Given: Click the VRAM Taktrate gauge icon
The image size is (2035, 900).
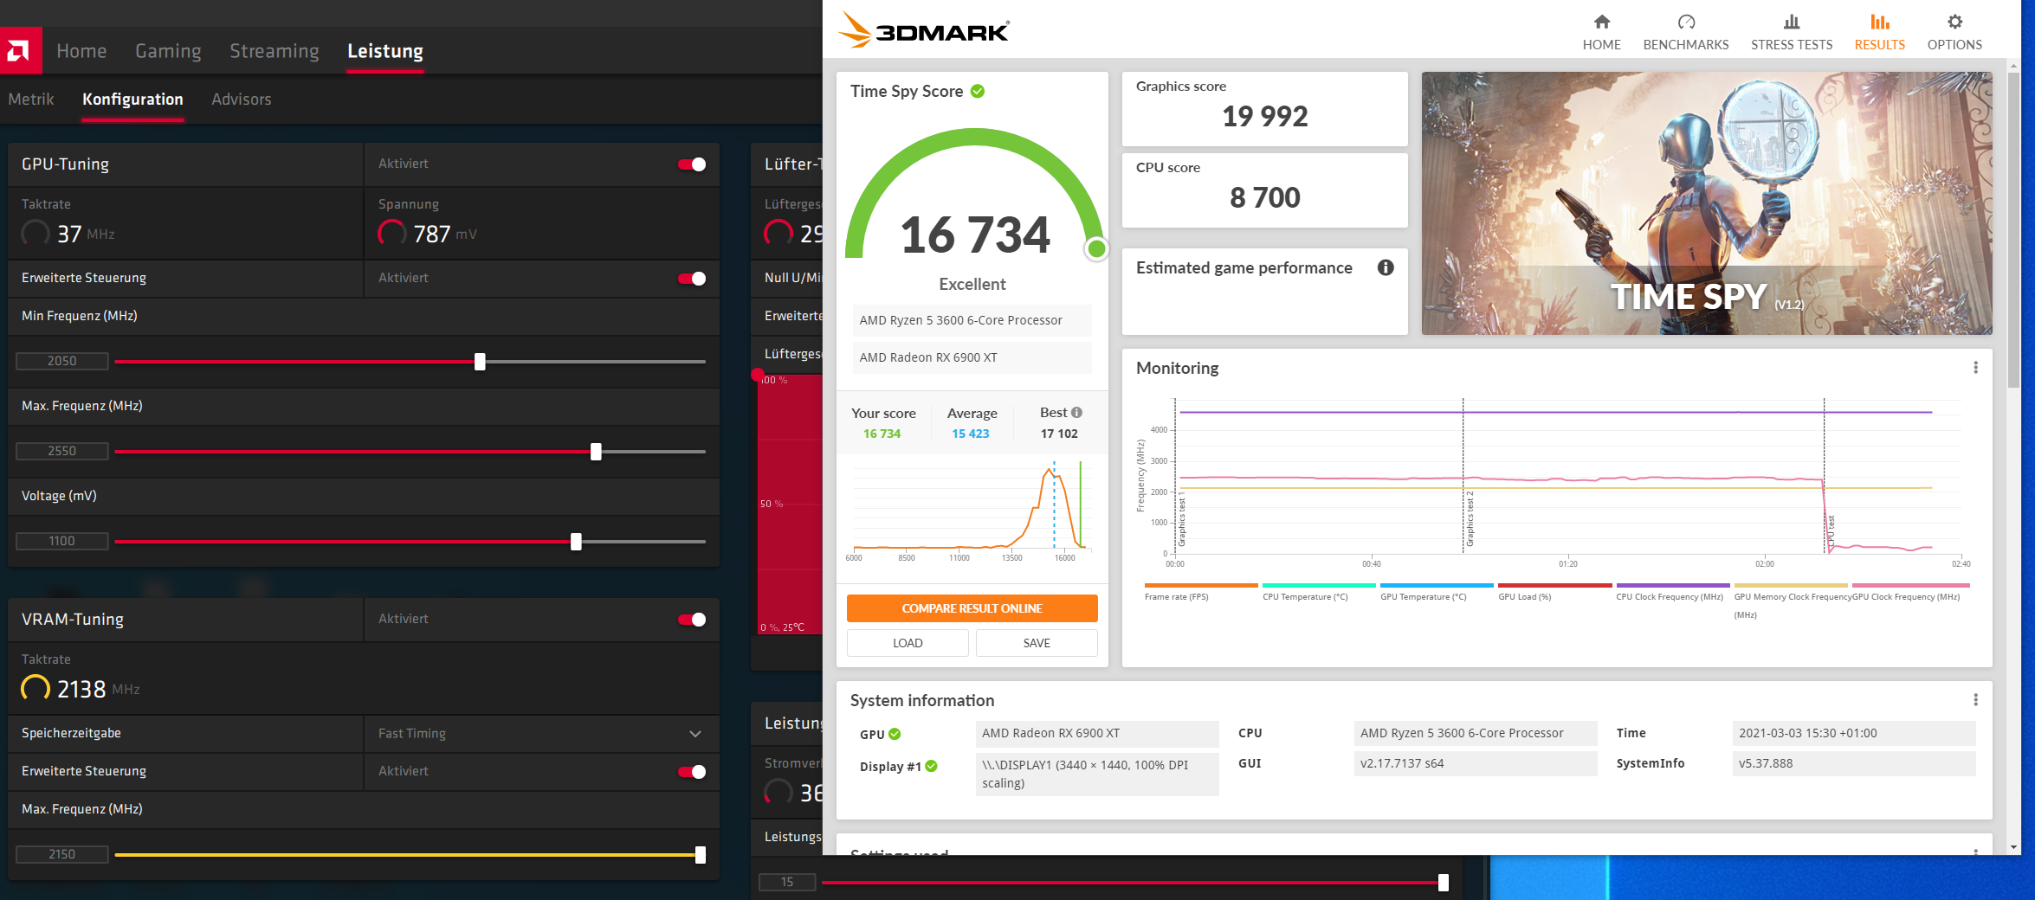Looking at the screenshot, I should tap(36, 689).
